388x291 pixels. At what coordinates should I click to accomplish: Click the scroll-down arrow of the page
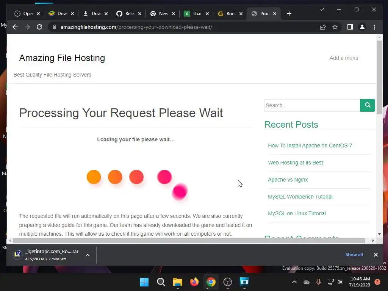[379, 234]
